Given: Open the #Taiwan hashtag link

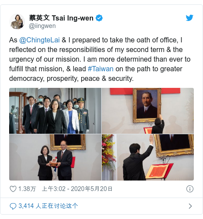Looking at the screenshot, I should point(100,69).
